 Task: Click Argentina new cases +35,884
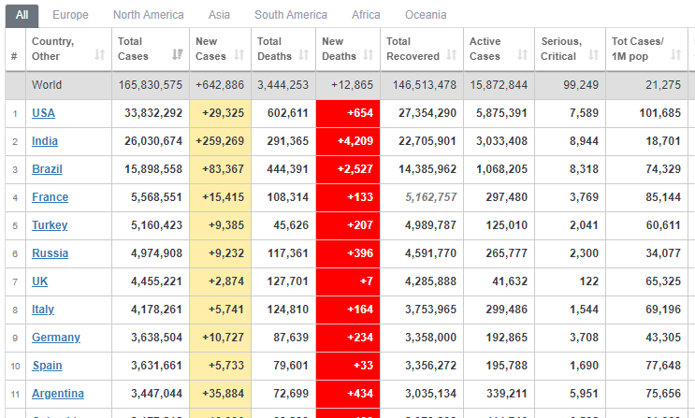223,394
